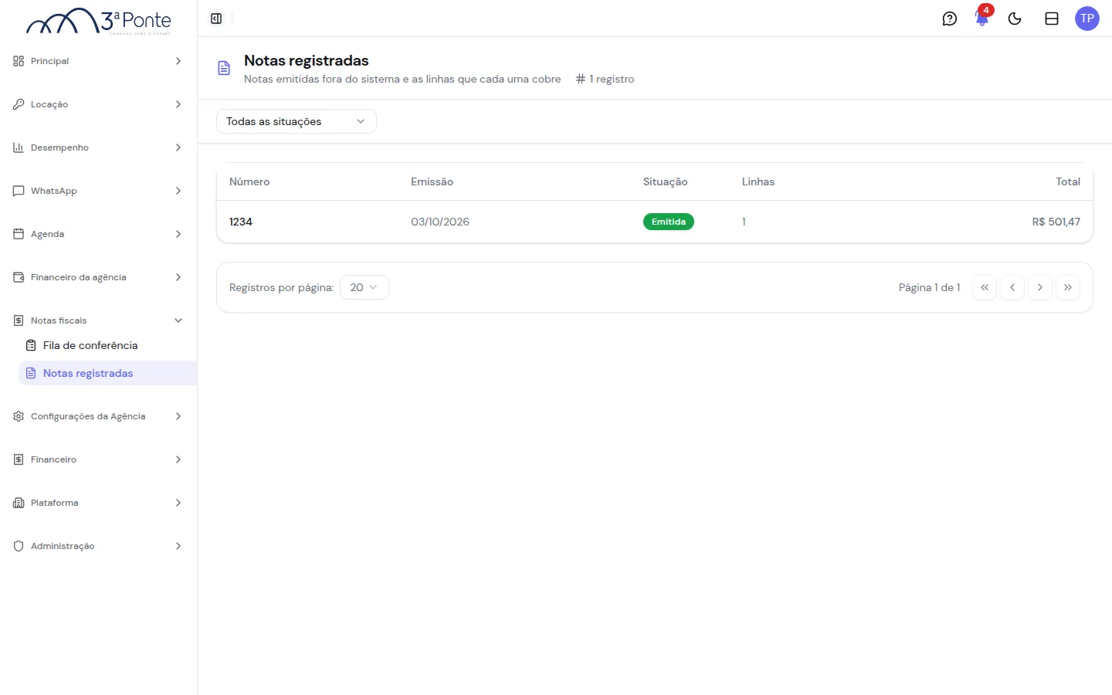Image resolution: width=1112 pixels, height=695 pixels.
Task: Open the WhatsApp sidebar menu label
Action: coord(54,191)
